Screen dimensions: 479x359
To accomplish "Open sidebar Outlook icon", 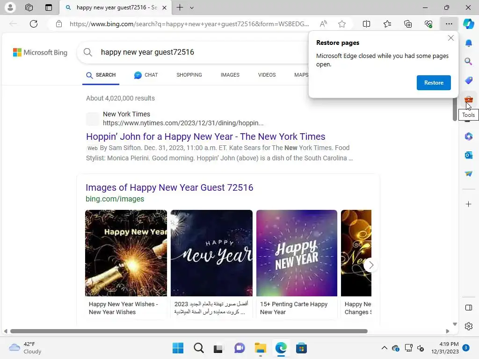I will (468, 155).
